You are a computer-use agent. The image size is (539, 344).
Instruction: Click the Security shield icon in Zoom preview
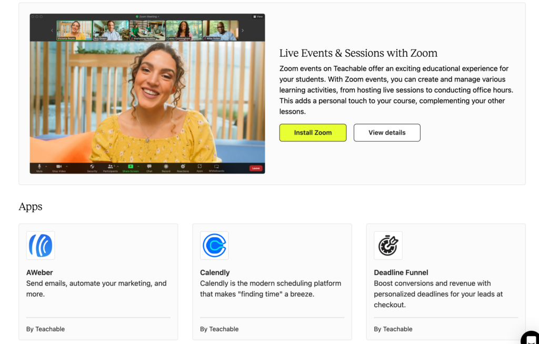coord(92,166)
